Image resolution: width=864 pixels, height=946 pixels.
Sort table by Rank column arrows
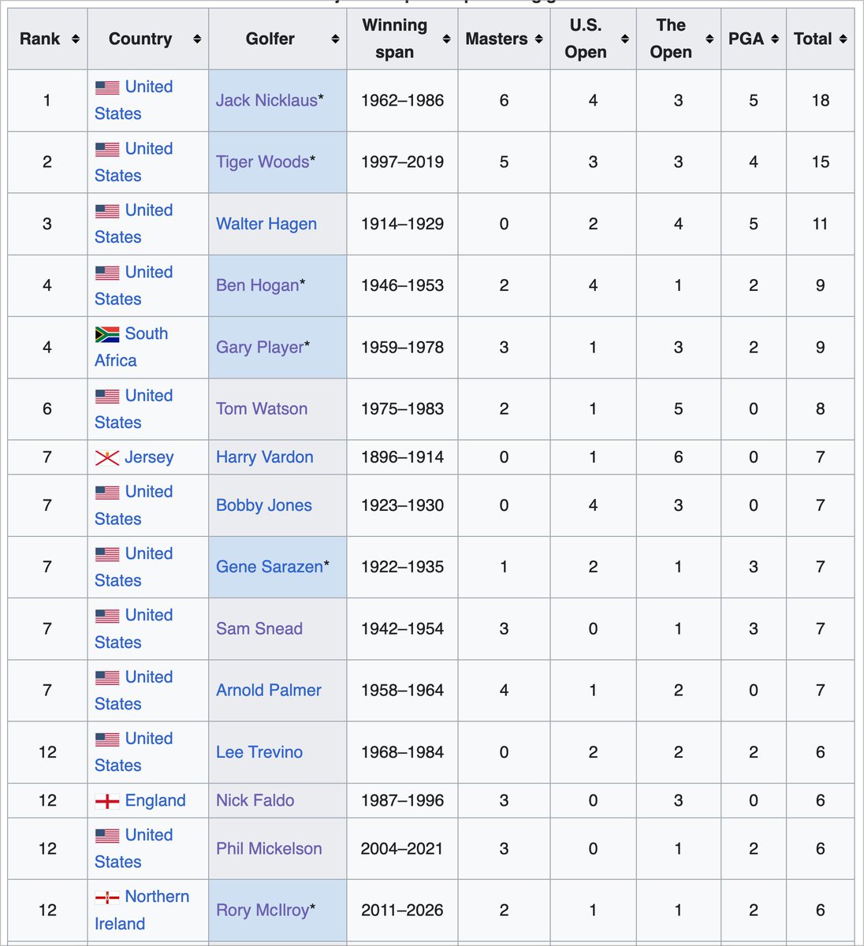pyautogui.click(x=75, y=39)
